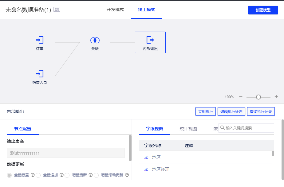Screen dimensions: 284x187
Task: Open the 内部输出 output node icon
Action: [x=150, y=40]
